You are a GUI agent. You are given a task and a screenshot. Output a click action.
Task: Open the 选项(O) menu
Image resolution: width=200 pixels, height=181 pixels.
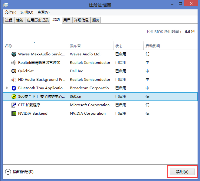[x=27, y=12]
